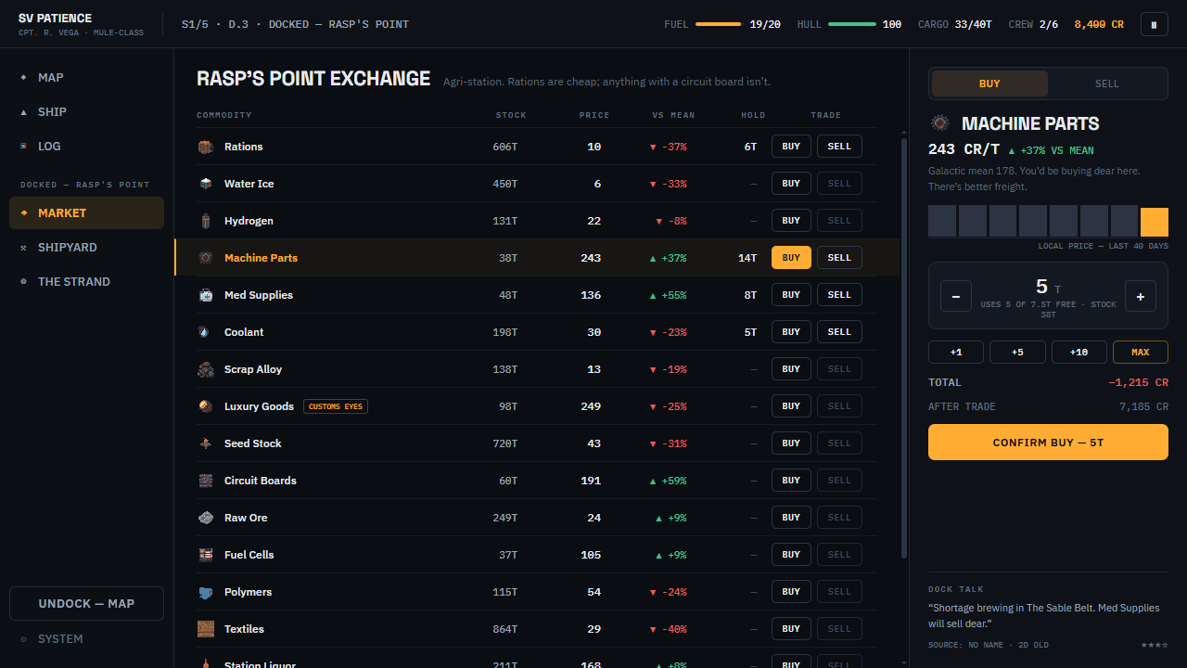Viewport: 1187px width, 668px height.
Task: Buy Med Supplies
Action: click(x=791, y=295)
